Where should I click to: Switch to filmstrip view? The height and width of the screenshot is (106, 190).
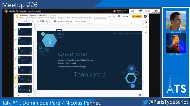tap(18, 95)
